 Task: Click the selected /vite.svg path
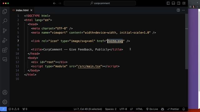(115, 41)
